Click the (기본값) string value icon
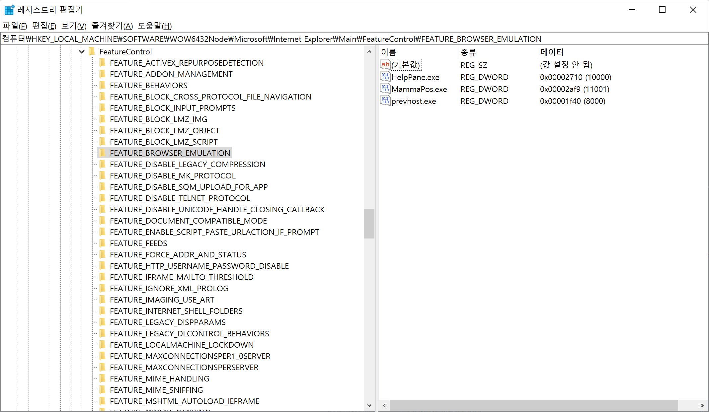709x412 pixels. 385,65
